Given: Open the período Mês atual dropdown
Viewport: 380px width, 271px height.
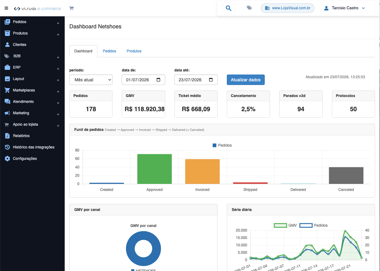Looking at the screenshot, I should click(91, 80).
